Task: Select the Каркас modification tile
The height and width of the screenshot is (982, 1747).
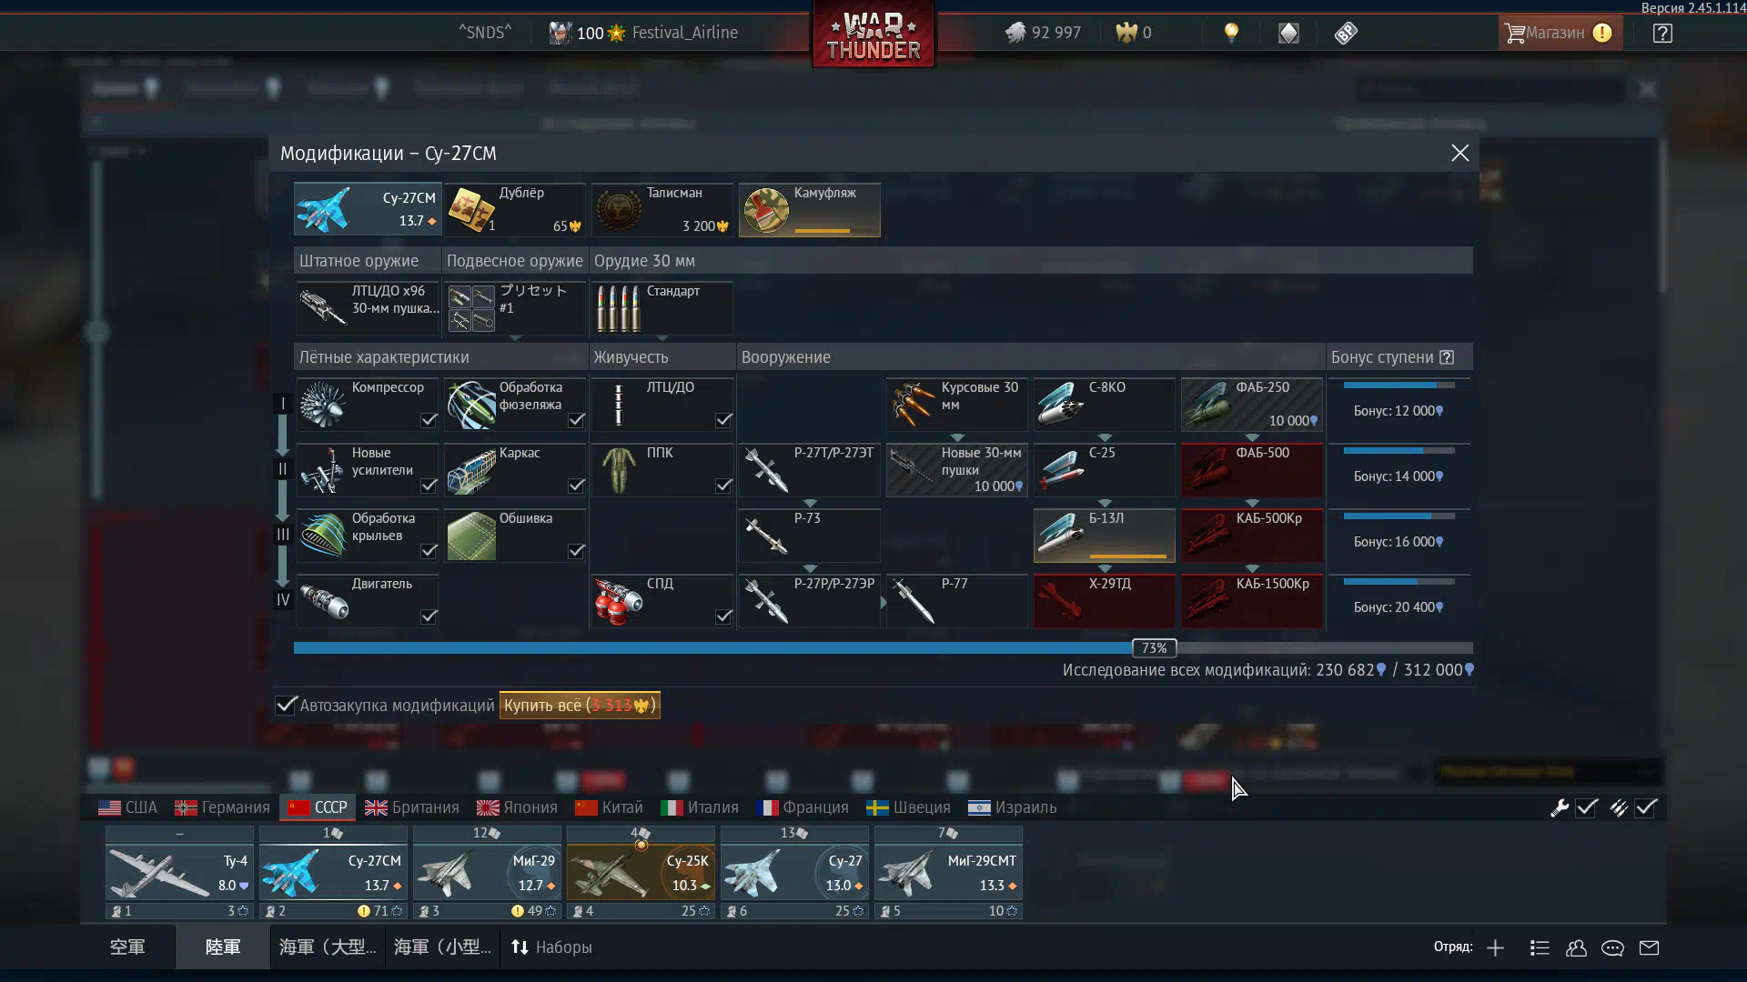Action: (515, 469)
